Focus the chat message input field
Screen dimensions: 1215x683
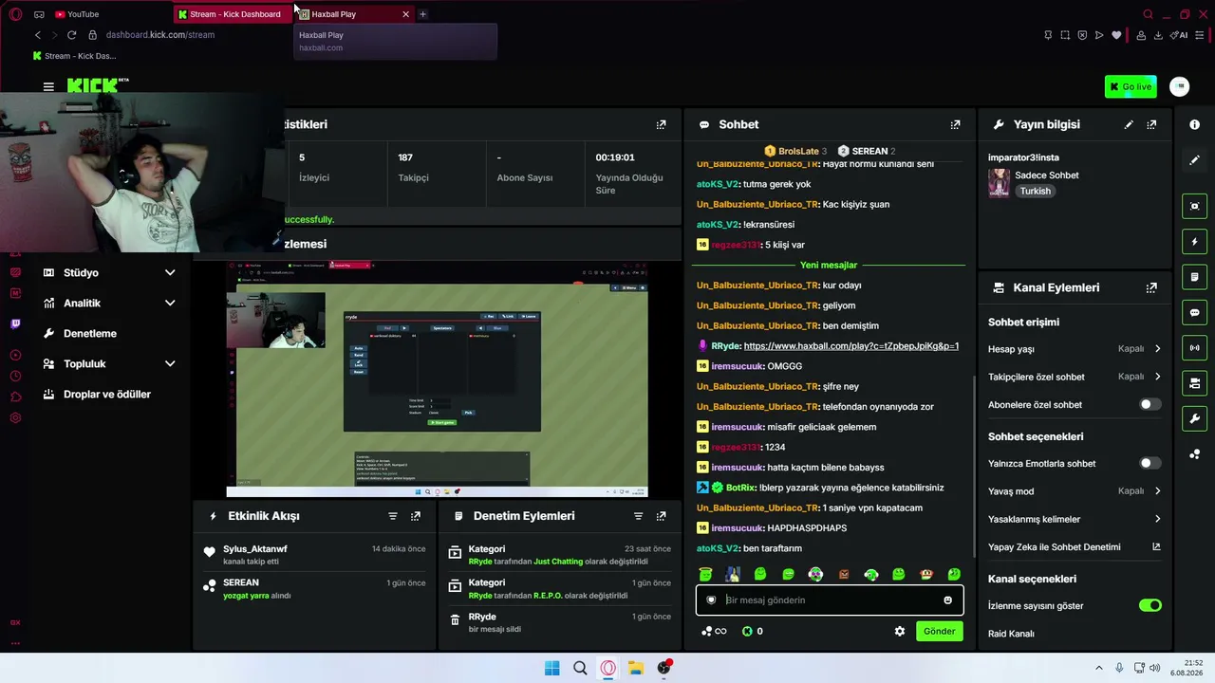coord(830,600)
